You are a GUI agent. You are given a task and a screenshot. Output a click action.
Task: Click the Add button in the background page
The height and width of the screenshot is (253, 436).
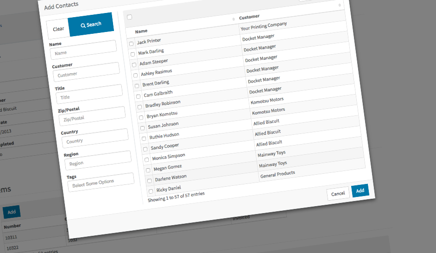[12, 212]
